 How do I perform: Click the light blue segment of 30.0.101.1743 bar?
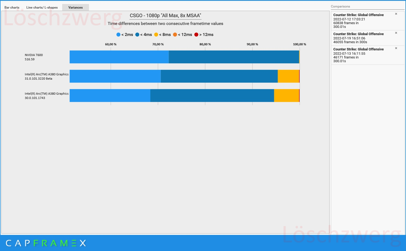(x=110, y=95)
